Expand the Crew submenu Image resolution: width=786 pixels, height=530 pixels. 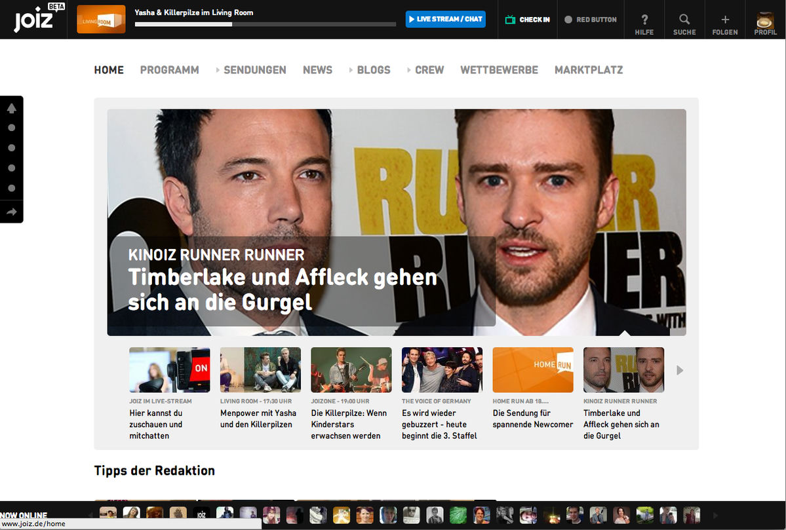click(x=409, y=70)
